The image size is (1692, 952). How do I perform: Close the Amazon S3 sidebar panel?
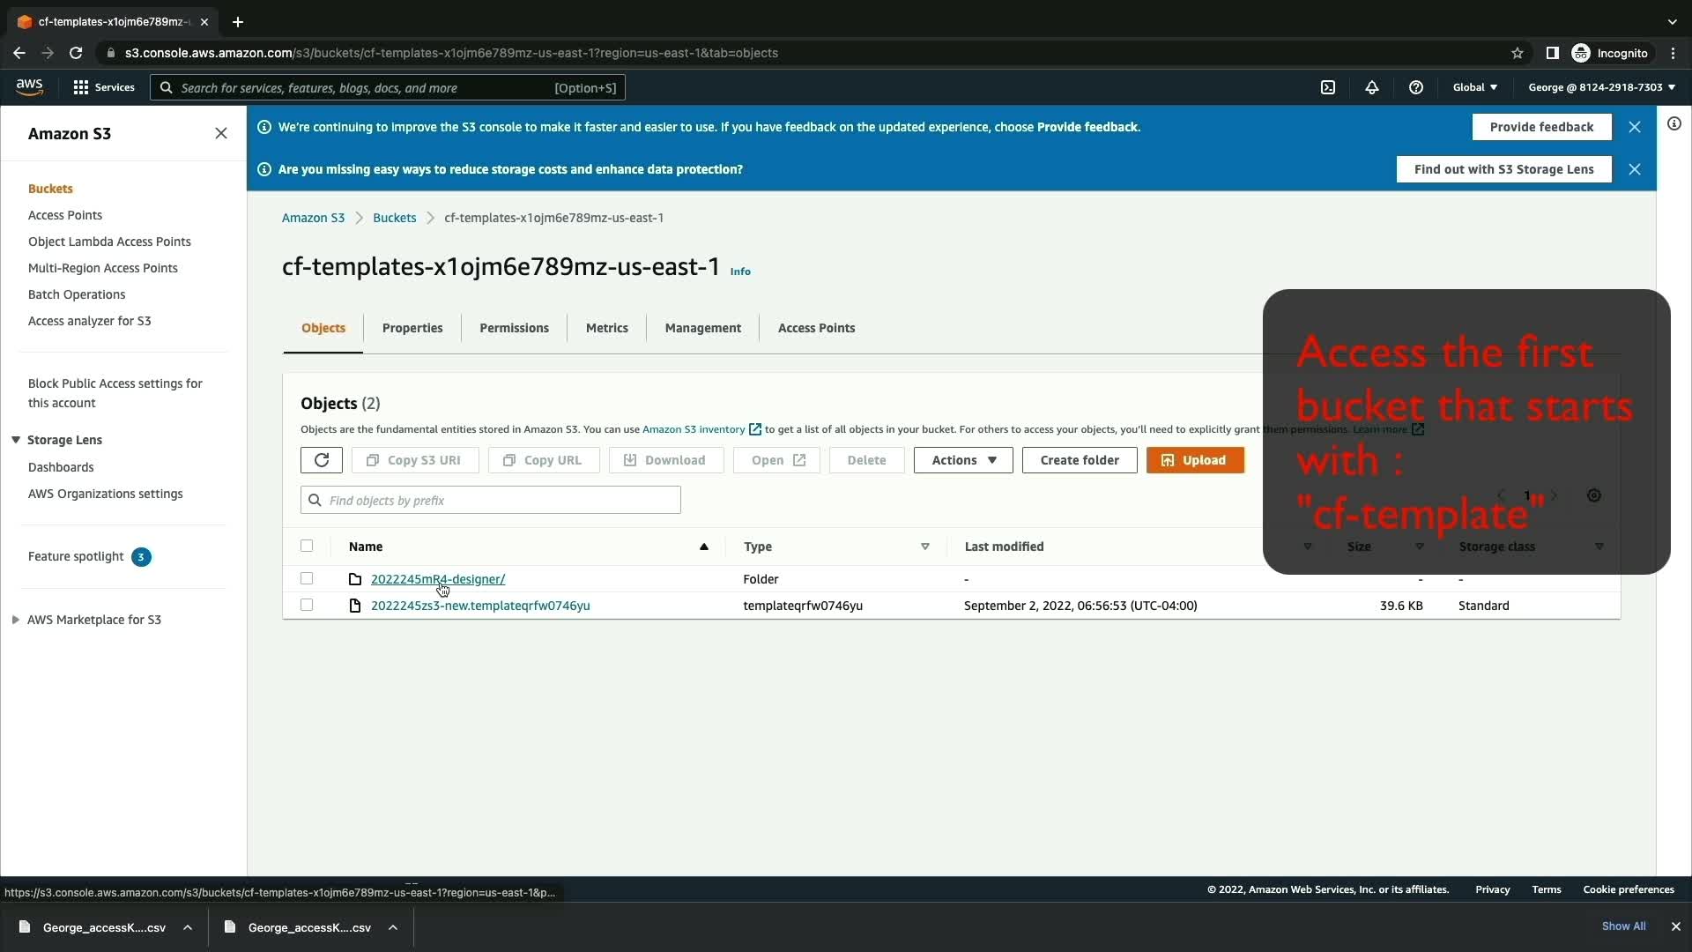(x=221, y=133)
